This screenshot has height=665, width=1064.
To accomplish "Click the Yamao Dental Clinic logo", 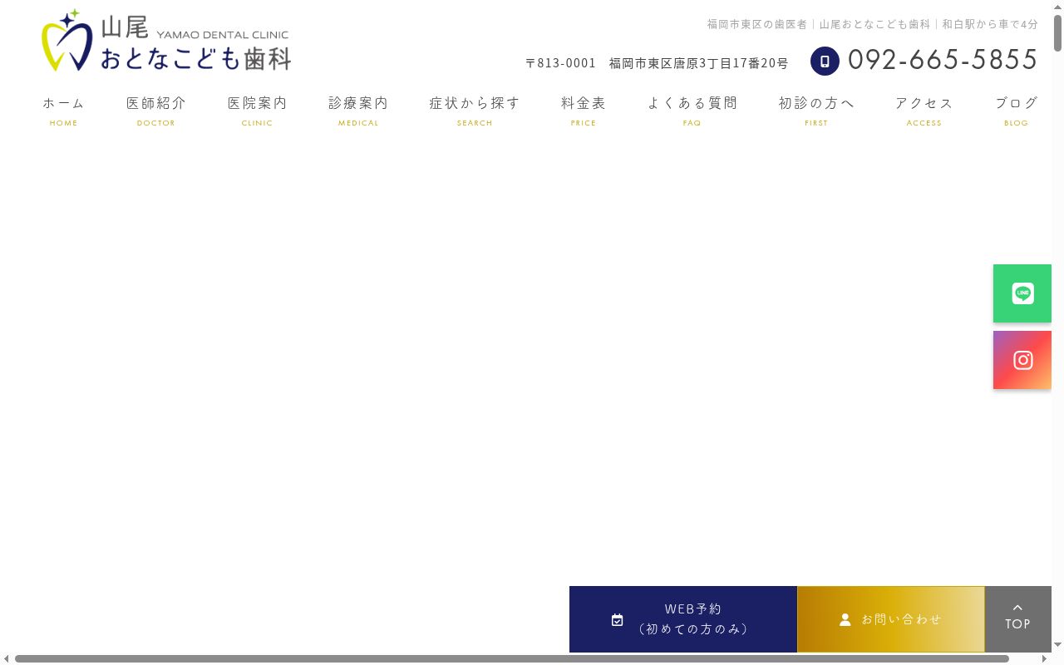I will pos(166,40).
